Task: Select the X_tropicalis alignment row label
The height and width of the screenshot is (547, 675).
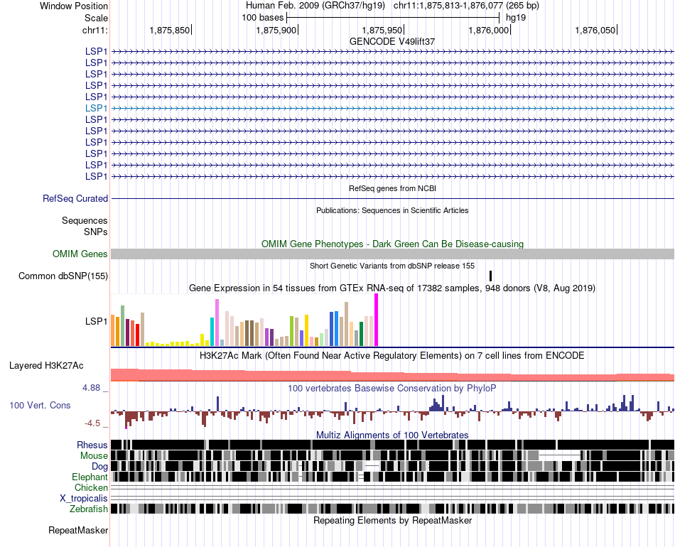Action: 84,499
